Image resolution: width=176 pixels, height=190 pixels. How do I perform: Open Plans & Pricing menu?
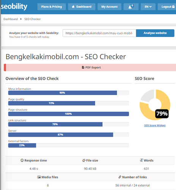52,7
